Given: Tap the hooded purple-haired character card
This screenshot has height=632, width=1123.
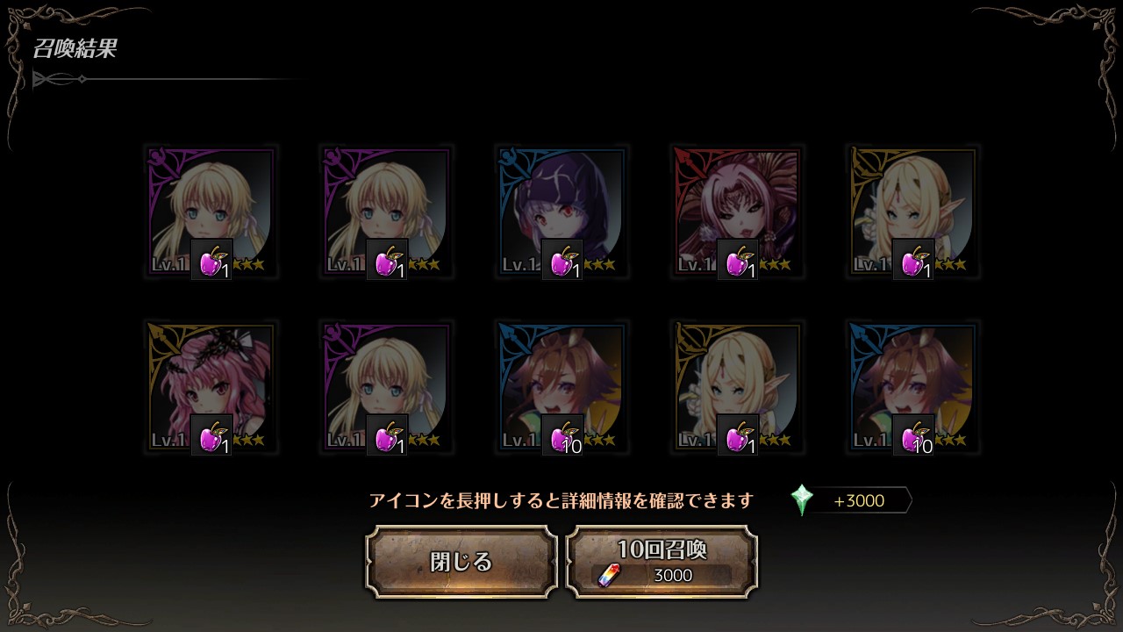Looking at the screenshot, I should click(x=562, y=212).
